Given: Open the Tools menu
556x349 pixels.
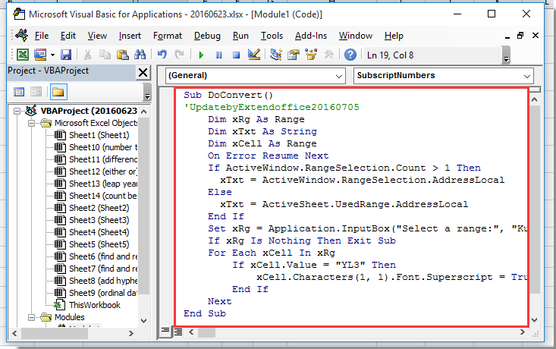Looking at the screenshot, I should tap(272, 36).
